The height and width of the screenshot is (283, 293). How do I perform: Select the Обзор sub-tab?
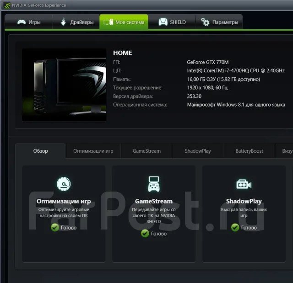coord(41,151)
